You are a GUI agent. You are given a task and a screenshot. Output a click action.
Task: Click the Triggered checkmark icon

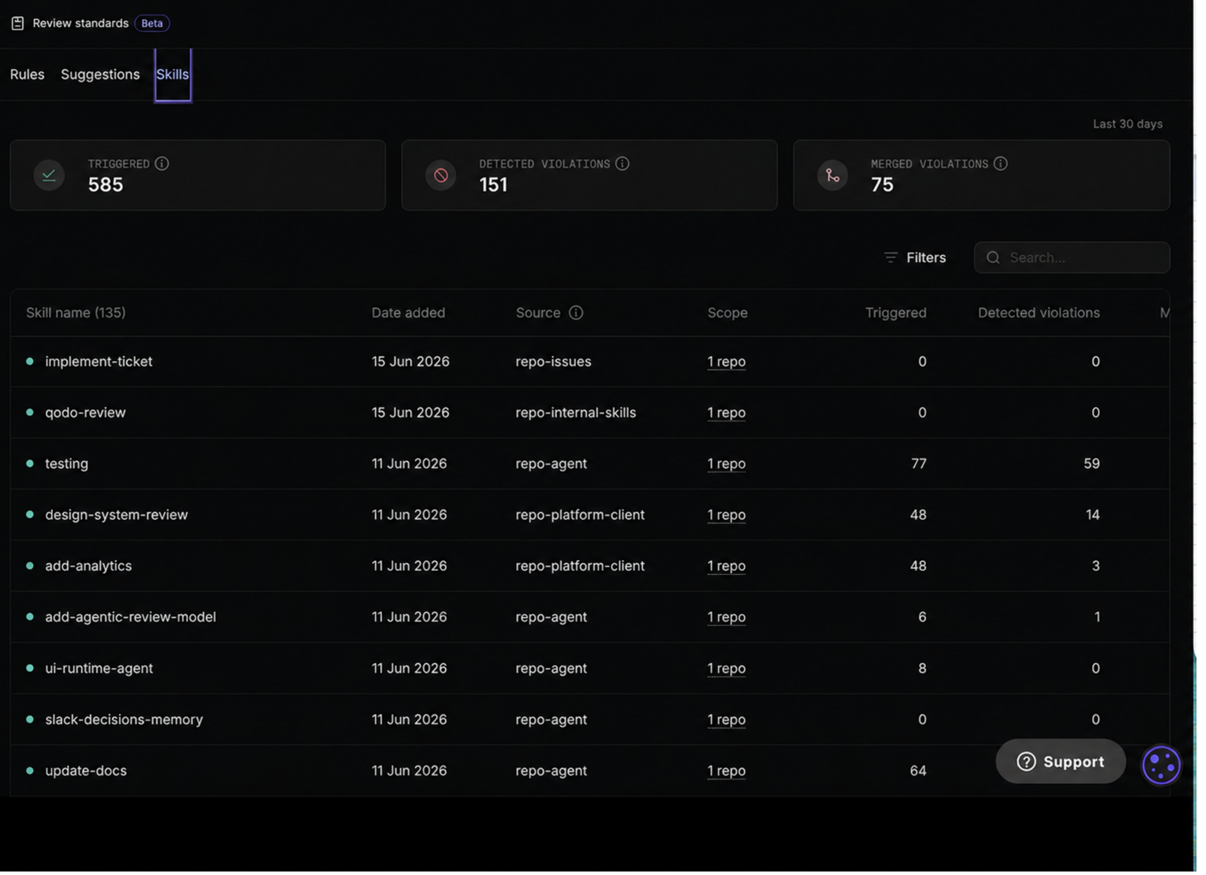point(49,176)
